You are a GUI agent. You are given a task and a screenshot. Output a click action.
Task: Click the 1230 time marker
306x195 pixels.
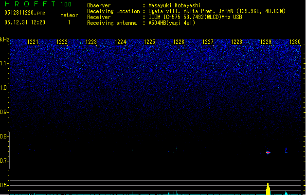point(295,42)
